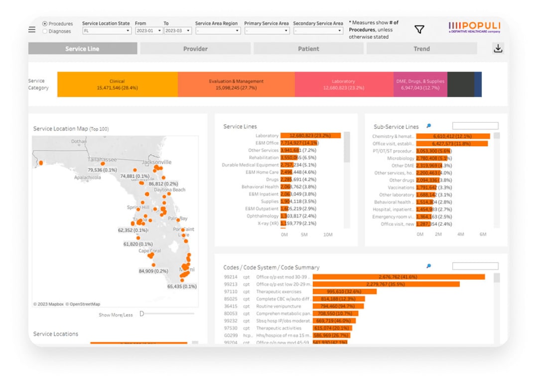Click the Populi company logo
Image resolution: width=538 pixels, height=385 pixels.
pyautogui.click(x=474, y=26)
